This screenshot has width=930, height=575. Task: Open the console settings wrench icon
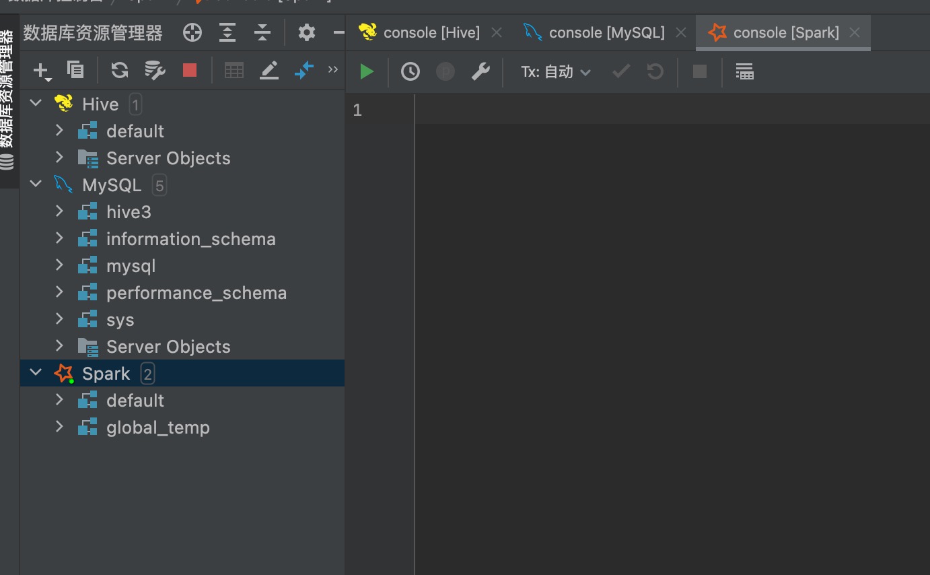pos(480,71)
